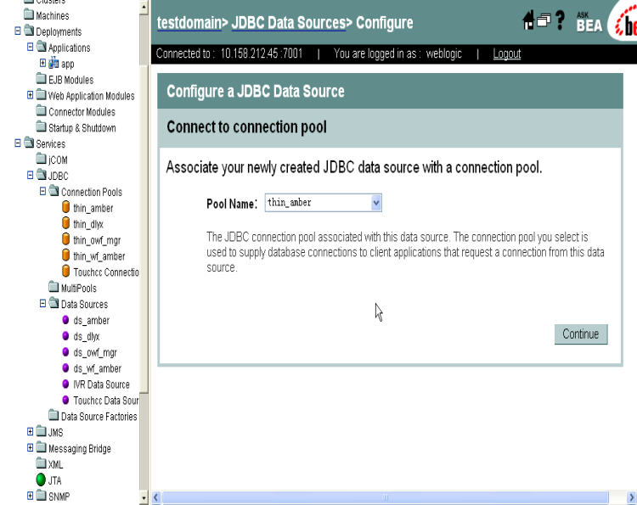The image size is (637, 505).
Task: Click the Touchcc Data Source purple icon
Action: coord(65,400)
